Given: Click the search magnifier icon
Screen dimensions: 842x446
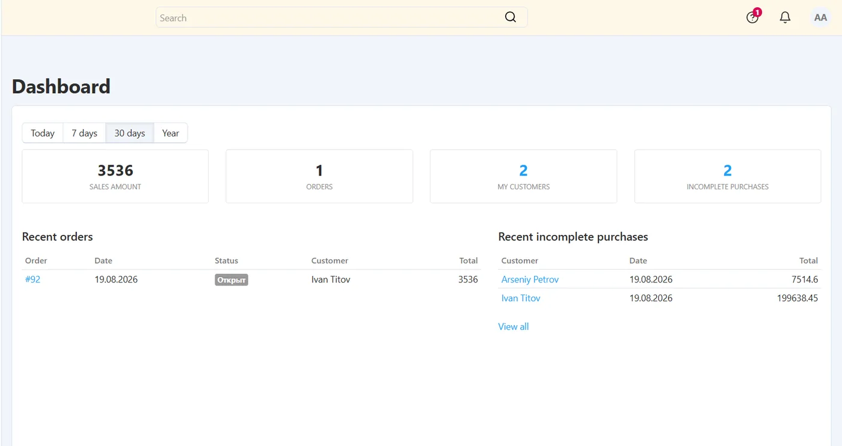Looking at the screenshot, I should pyautogui.click(x=511, y=17).
